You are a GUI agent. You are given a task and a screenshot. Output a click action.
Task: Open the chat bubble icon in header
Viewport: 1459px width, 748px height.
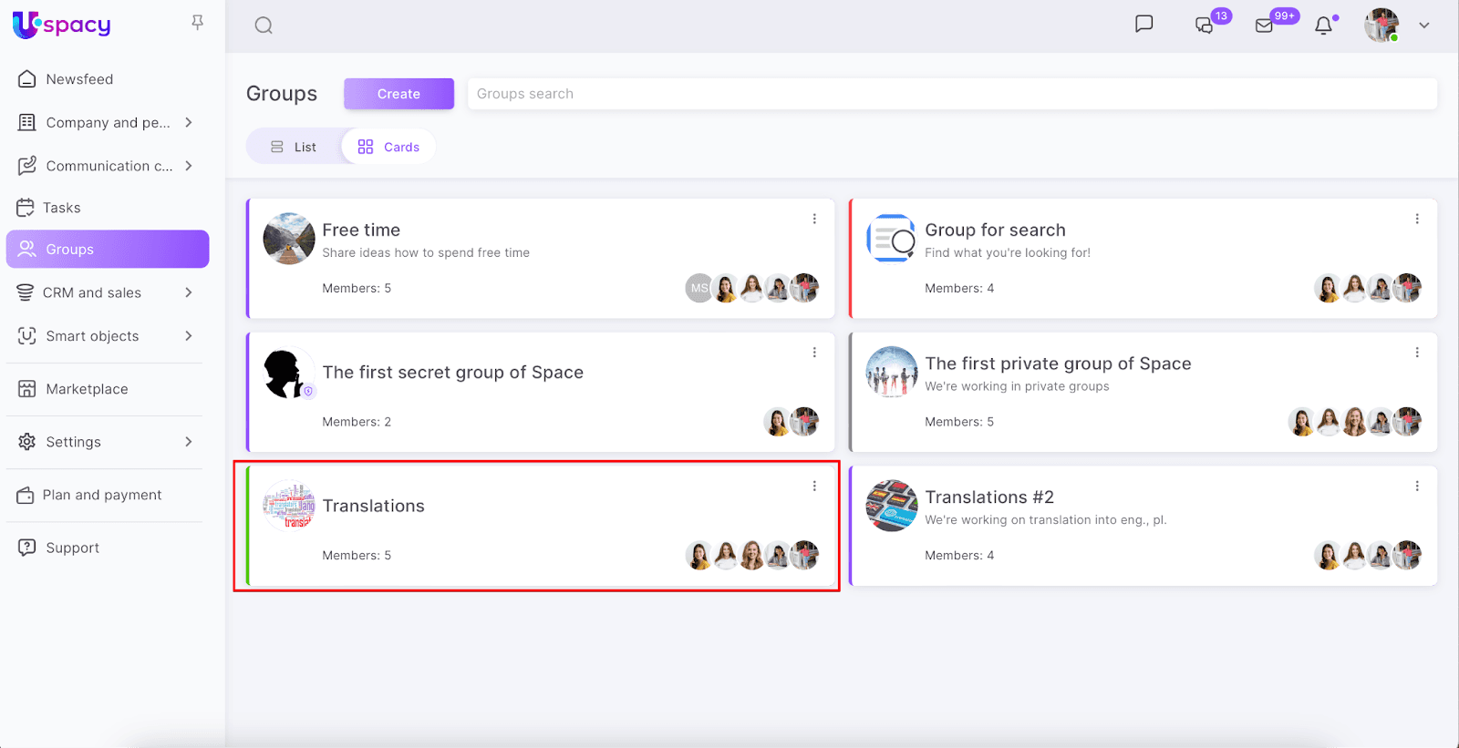[1143, 25]
